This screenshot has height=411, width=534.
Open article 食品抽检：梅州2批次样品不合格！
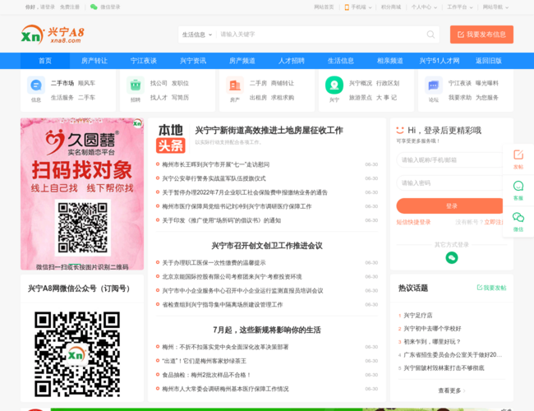(x=207, y=375)
